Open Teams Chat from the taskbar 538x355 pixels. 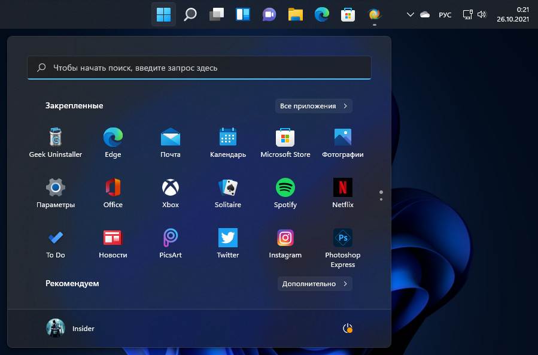point(269,14)
